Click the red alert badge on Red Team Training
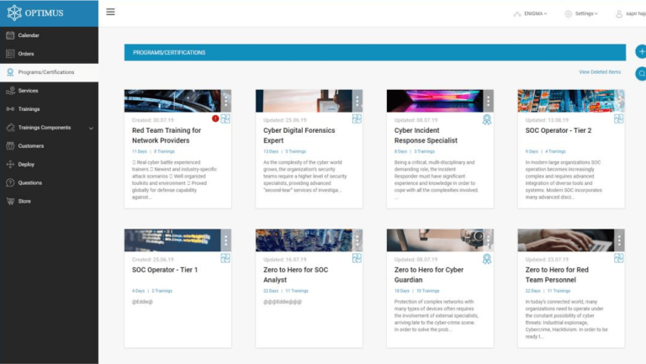Viewport: 646px width, 364px height. [215, 119]
